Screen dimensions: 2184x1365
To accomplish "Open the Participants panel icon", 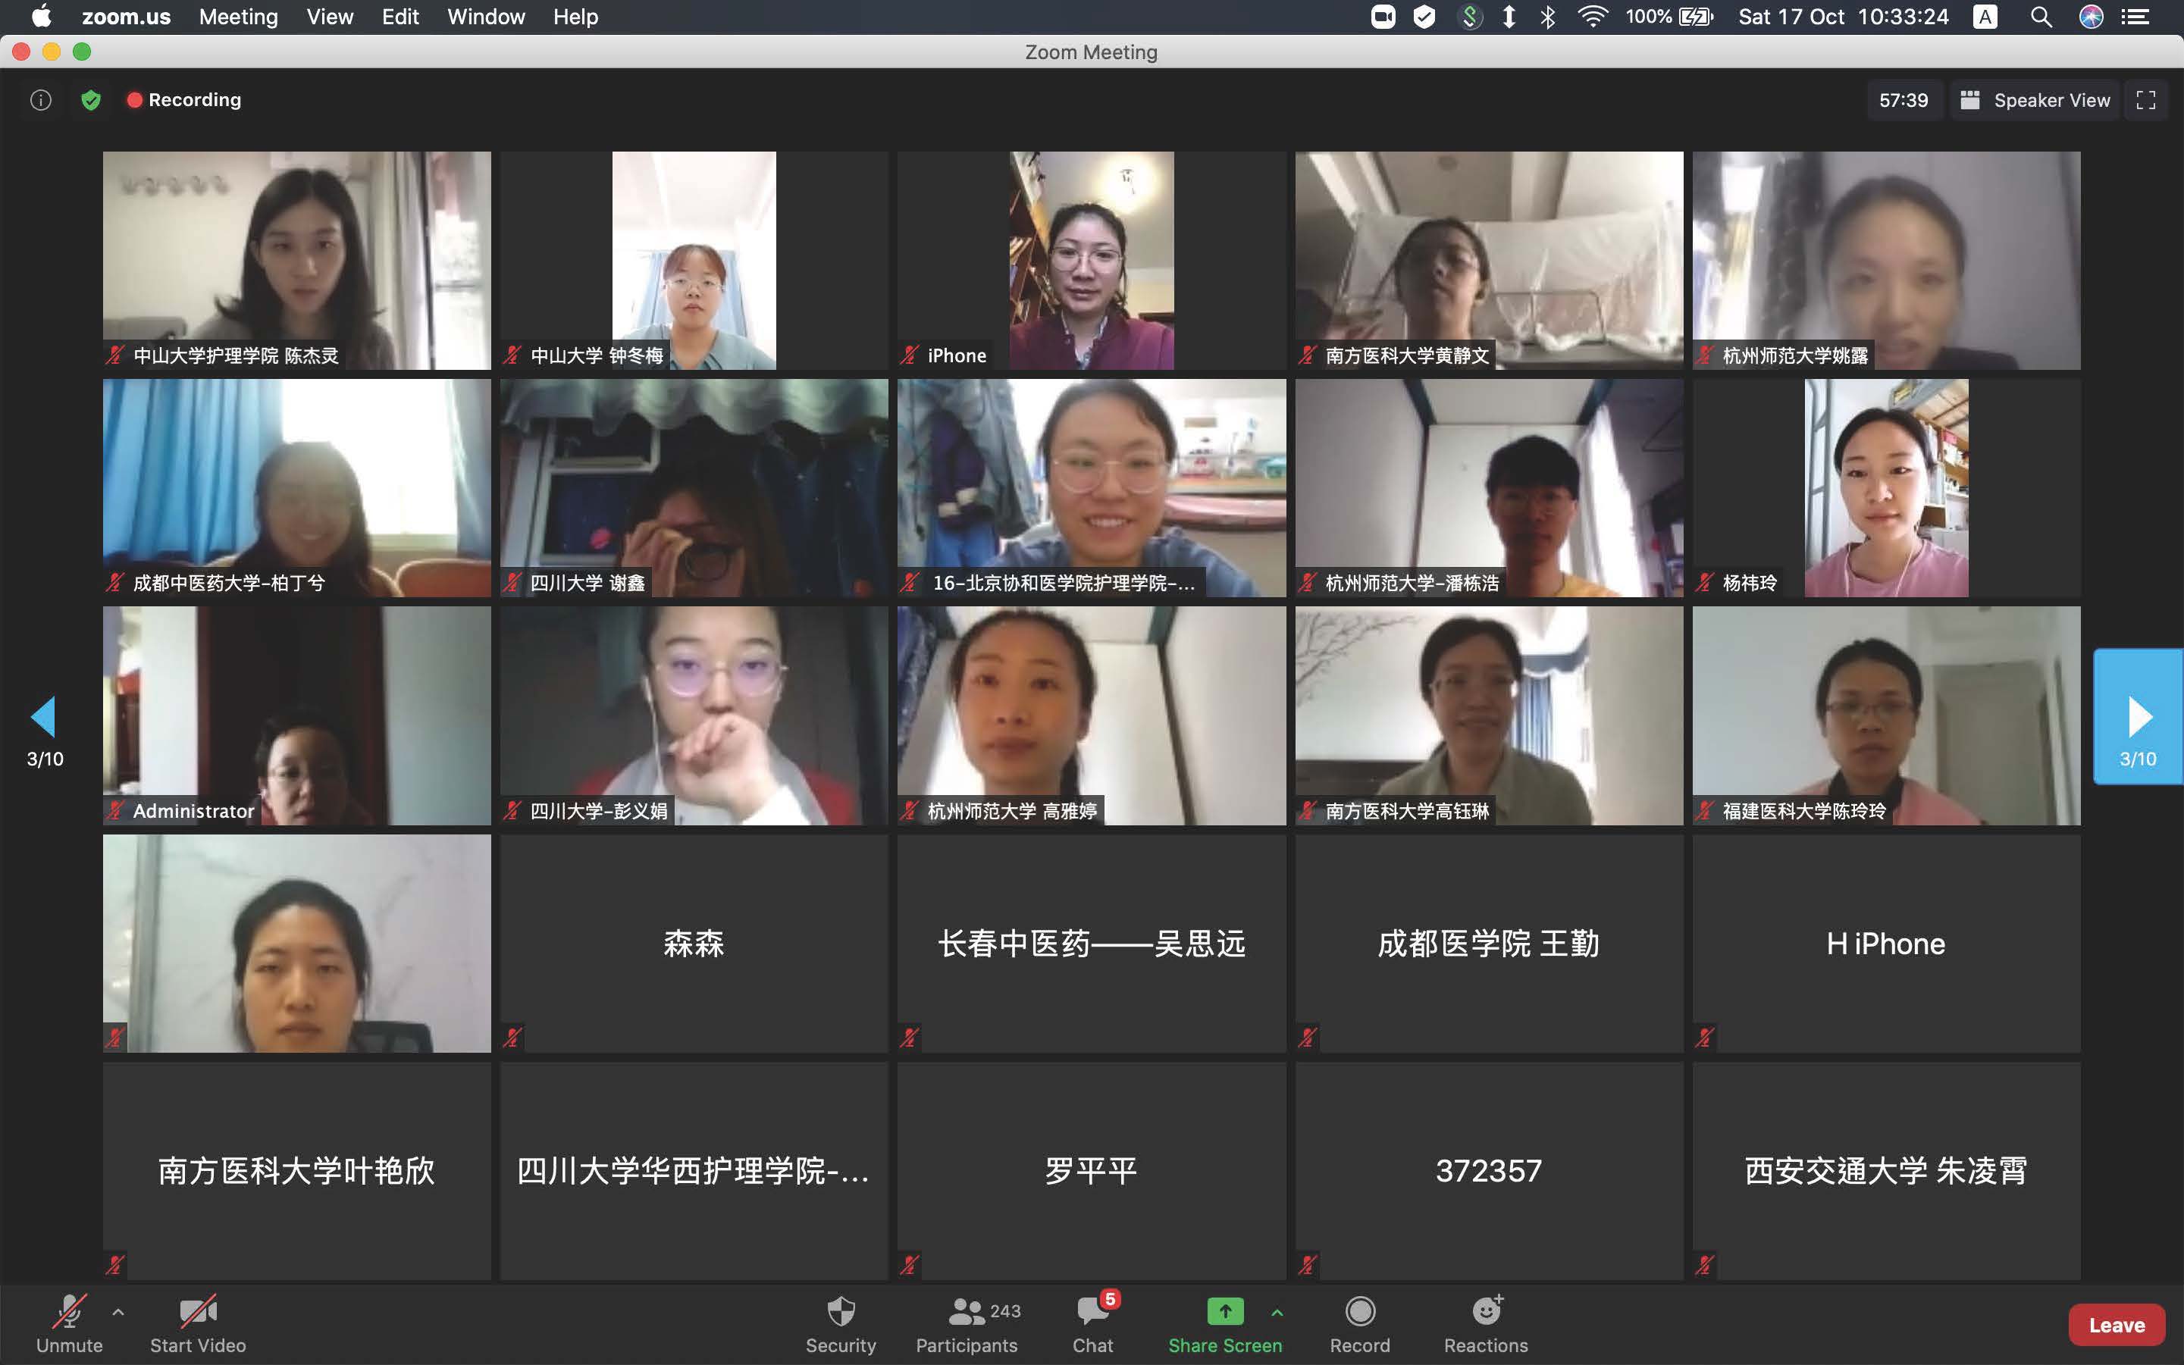I will [x=966, y=1312].
